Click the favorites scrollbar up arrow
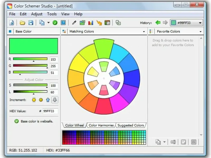The height and width of the screenshot is (158, 211). coord(201,38)
